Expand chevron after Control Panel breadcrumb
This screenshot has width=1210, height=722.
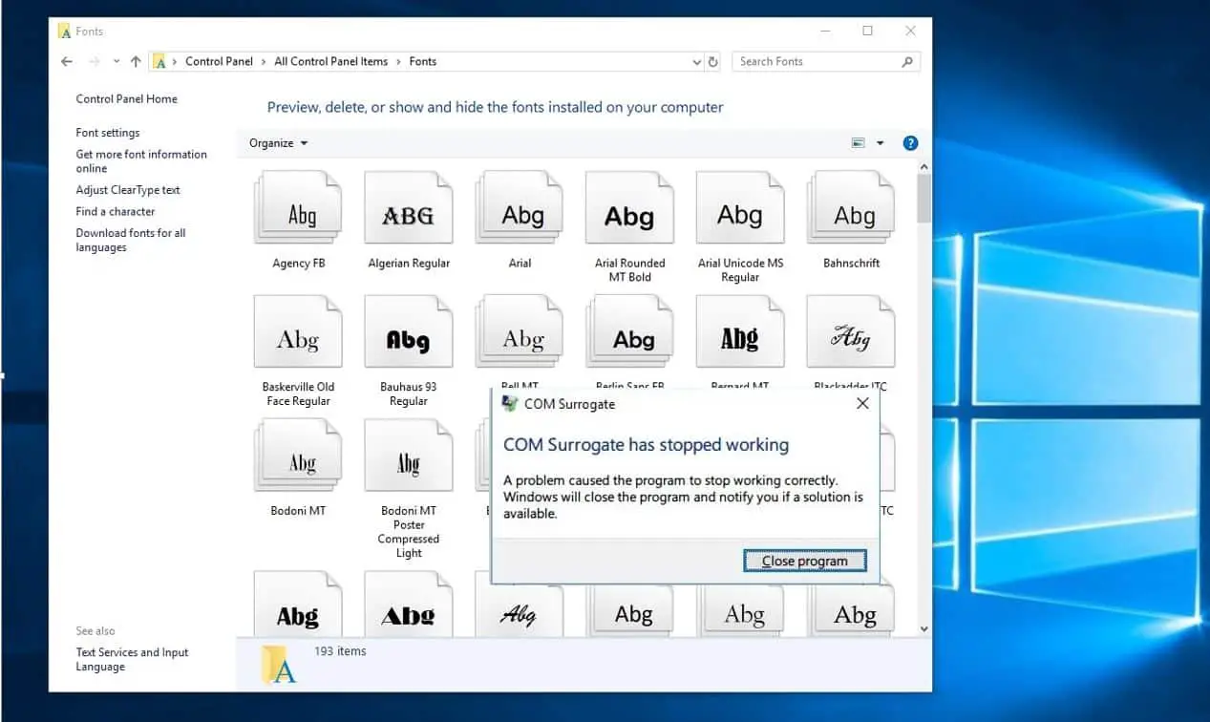click(x=264, y=61)
